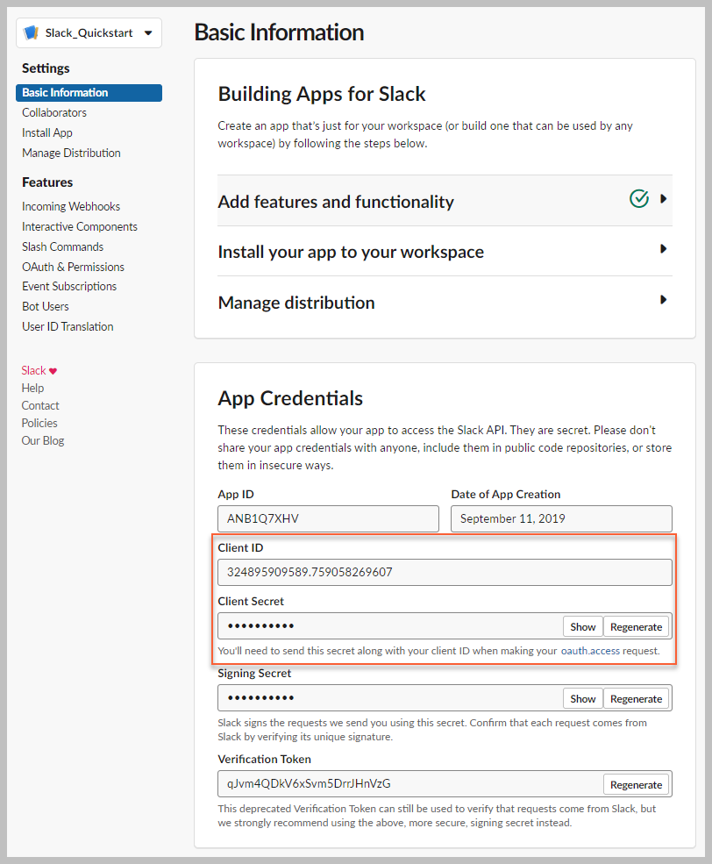Click the Slack heart link

point(39,370)
